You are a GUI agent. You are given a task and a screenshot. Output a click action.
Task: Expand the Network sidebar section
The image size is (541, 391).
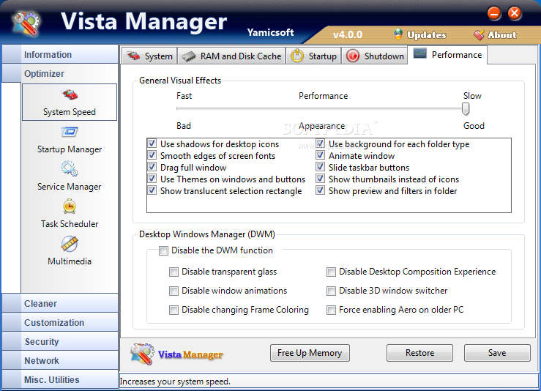click(x=60, y=360)
